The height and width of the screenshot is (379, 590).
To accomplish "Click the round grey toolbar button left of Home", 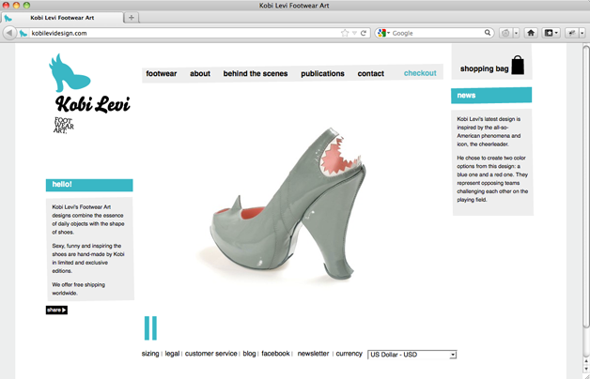I will [x=505, y=33].
